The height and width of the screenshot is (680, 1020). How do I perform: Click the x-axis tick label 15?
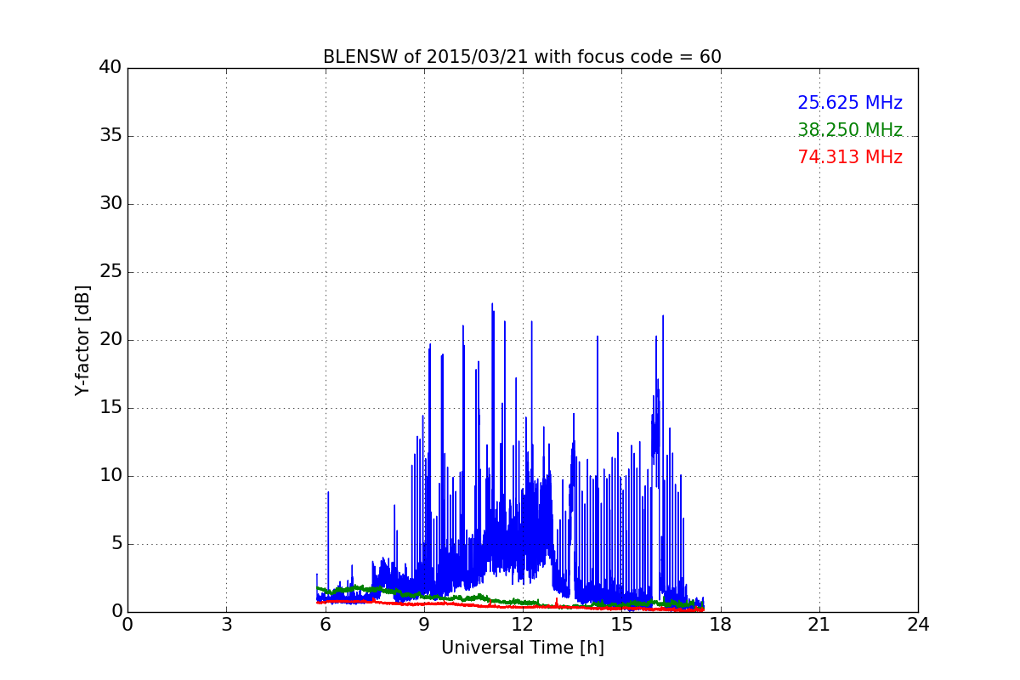tap(621, 625)
